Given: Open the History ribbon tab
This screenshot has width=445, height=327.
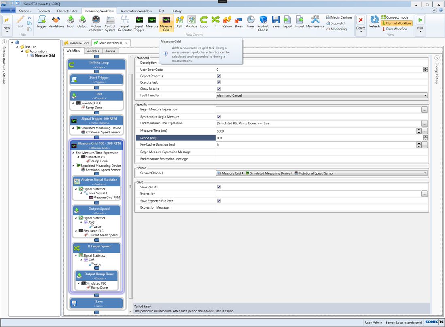Looking at the screenshot, I should tap(176, 11).
